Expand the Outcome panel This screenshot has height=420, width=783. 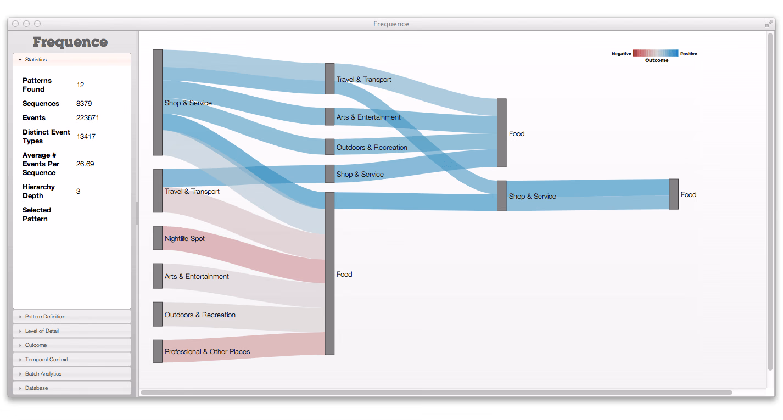72,345
